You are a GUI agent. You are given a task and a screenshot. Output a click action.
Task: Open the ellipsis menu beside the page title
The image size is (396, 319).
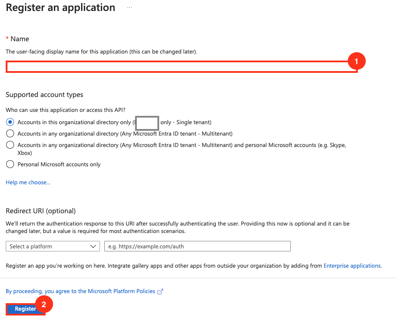pos(129,7)
